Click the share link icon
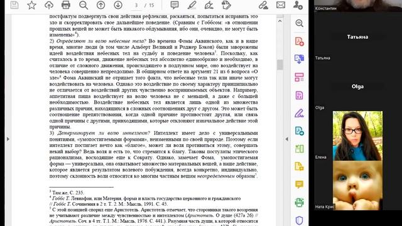The image size is (402, 226). [x=263, y=5]
